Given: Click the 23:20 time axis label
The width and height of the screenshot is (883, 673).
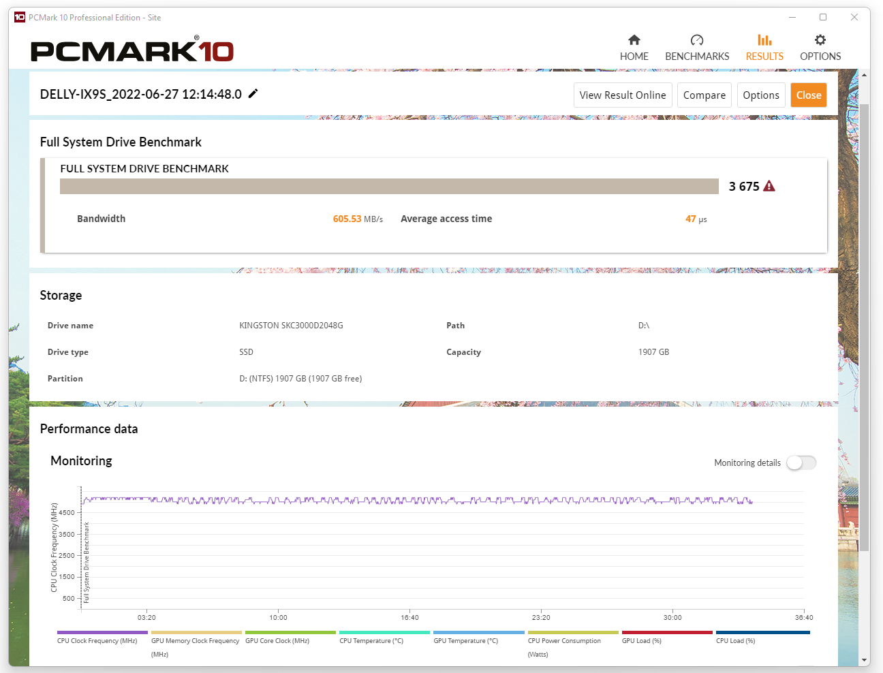Looking at the screenshot, I should [x=541, y=618].
